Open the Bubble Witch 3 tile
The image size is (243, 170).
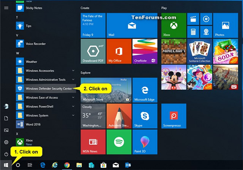(200, 77)
